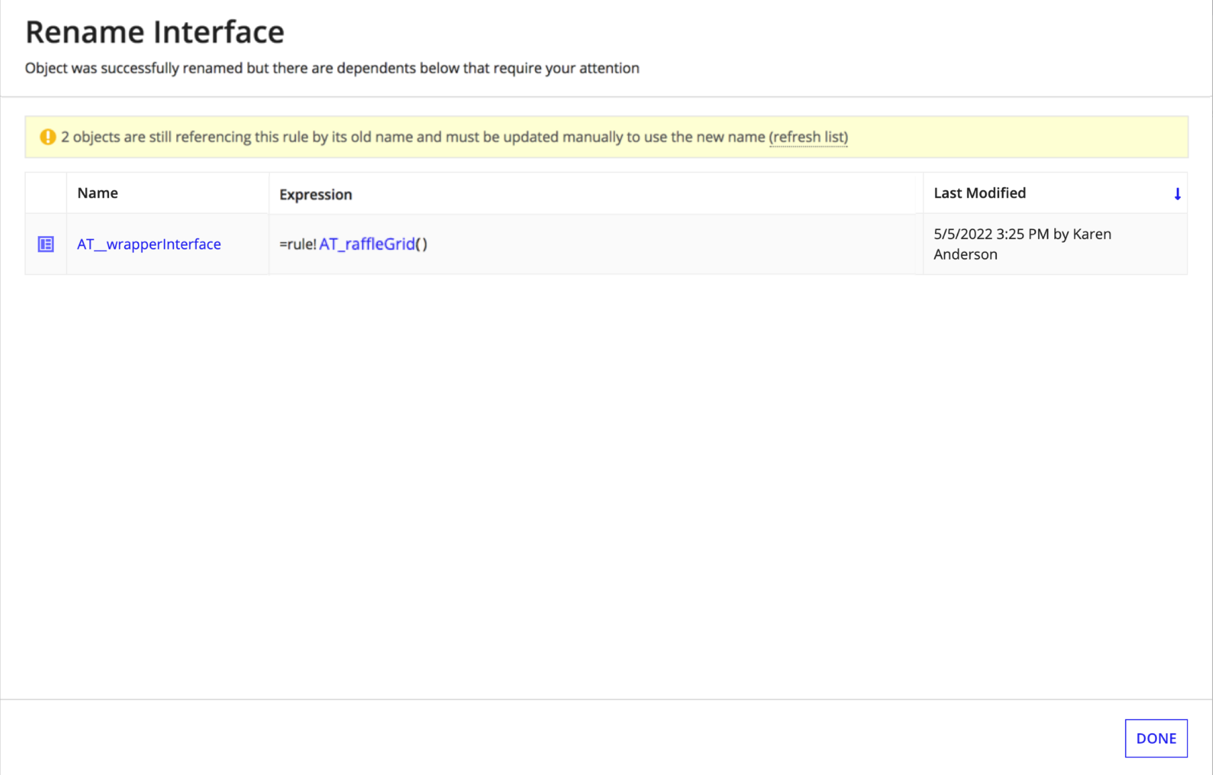Click the successfully renamed subtitle message
This screenshot has width=1213, height=775.
click(332, 68)
